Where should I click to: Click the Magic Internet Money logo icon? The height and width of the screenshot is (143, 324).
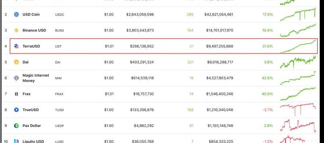point(16,78)
